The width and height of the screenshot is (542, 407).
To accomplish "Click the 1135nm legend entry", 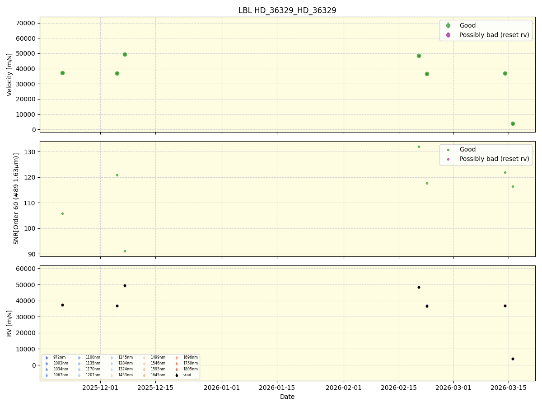I will pos(93,363).
